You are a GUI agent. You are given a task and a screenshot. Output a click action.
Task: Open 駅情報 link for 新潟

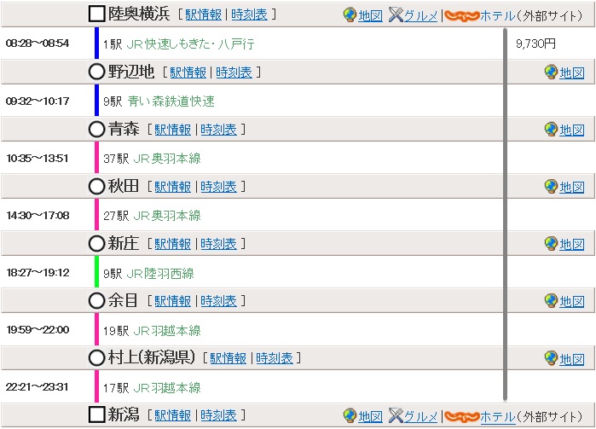coord(172,415)
